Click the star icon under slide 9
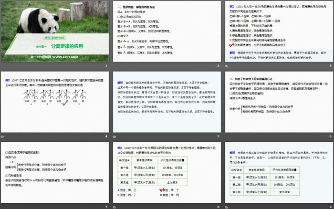 [x=228, y=207]
